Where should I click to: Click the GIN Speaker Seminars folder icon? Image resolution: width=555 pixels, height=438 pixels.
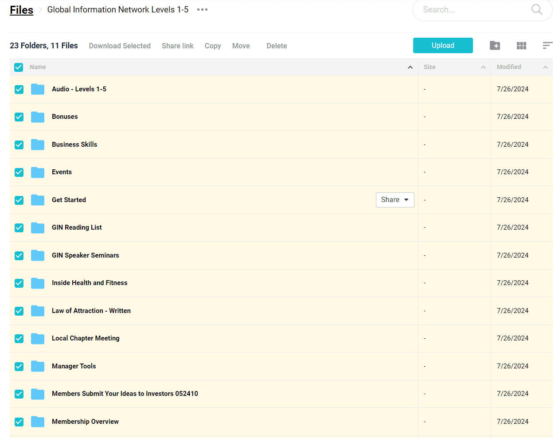tap(38, 255)
